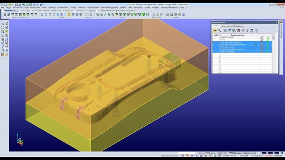
Task: Click the yellow highlighted graphics mode icon
Action: [69, 14]
